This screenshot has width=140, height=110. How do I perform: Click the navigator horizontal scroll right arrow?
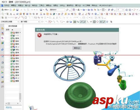(x=18, y=103)
